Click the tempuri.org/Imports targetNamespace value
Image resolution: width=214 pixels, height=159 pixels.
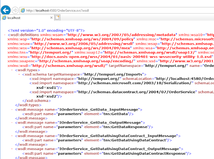pyautogui.click(x=113, y=74)
